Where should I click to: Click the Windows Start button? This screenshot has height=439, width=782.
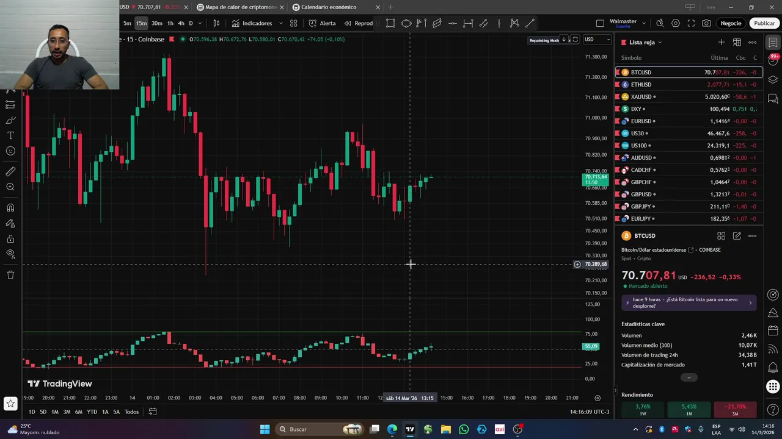point(265,429)
